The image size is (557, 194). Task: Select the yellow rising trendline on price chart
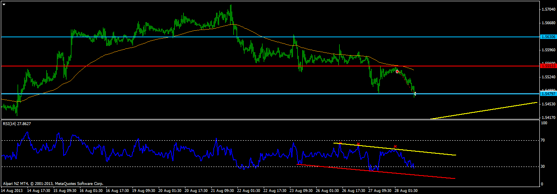[484, 111]
